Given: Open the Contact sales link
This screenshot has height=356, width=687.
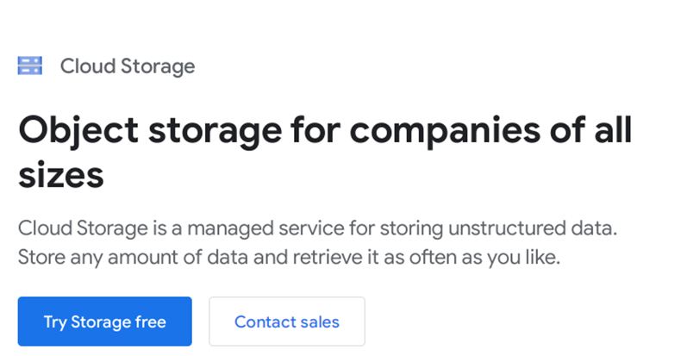Looking at the screenshot, I should point(287,322).
